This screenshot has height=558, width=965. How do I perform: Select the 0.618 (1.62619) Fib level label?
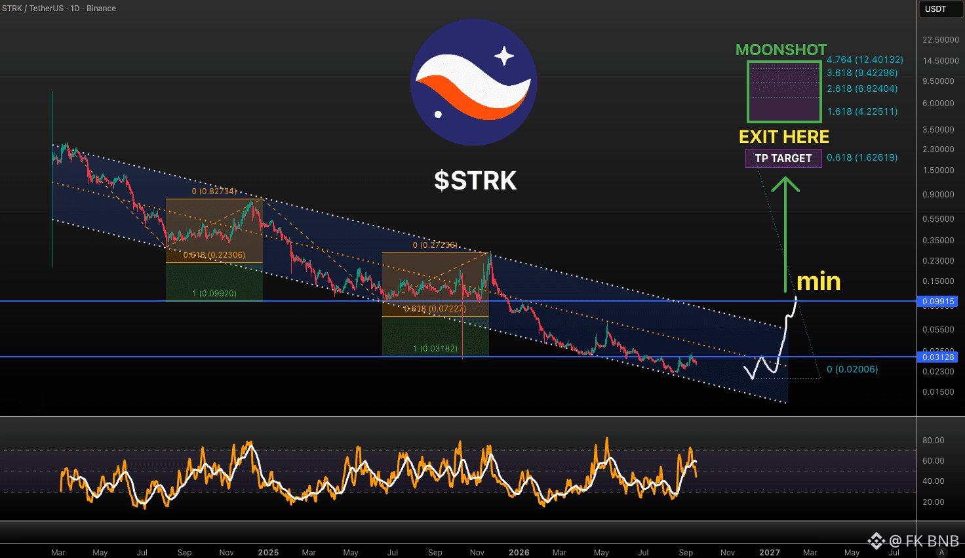tap(862, 157)
